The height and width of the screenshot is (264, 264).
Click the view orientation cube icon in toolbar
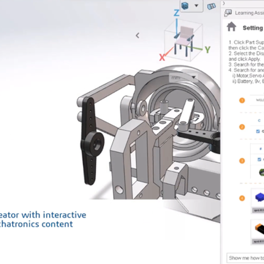tap(185, 6)
